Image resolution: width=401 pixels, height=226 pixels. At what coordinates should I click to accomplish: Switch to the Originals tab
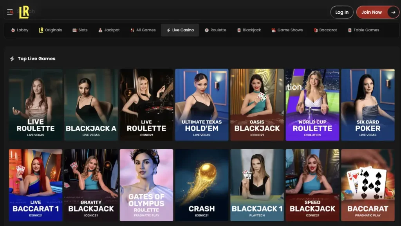click(x=51, y=30)
